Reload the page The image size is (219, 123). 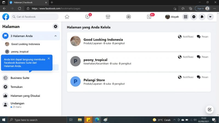19,8
